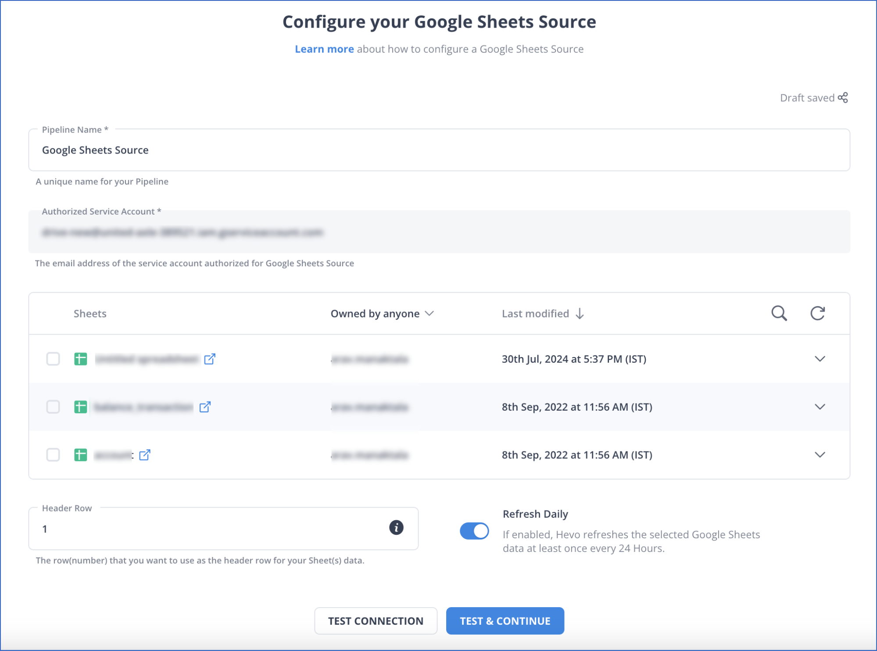Viewport: 877px width, 651px height.
Task: Click the Learn more link
Action: tap(324, 49)
